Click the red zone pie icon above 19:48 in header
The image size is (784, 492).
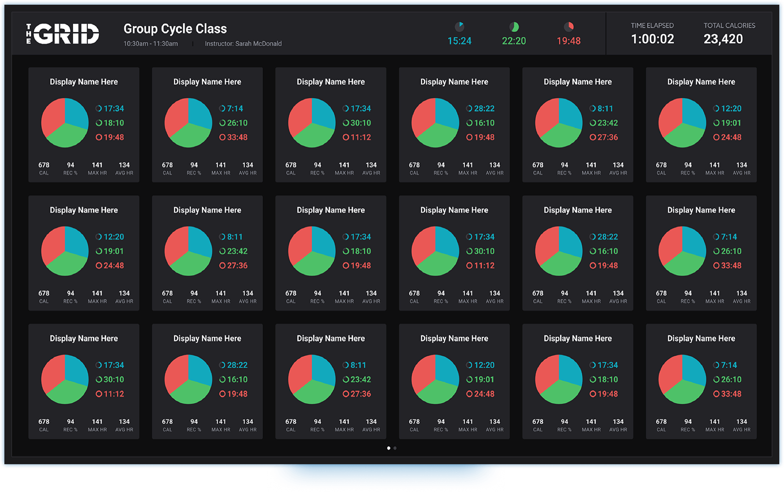point(569,27)
